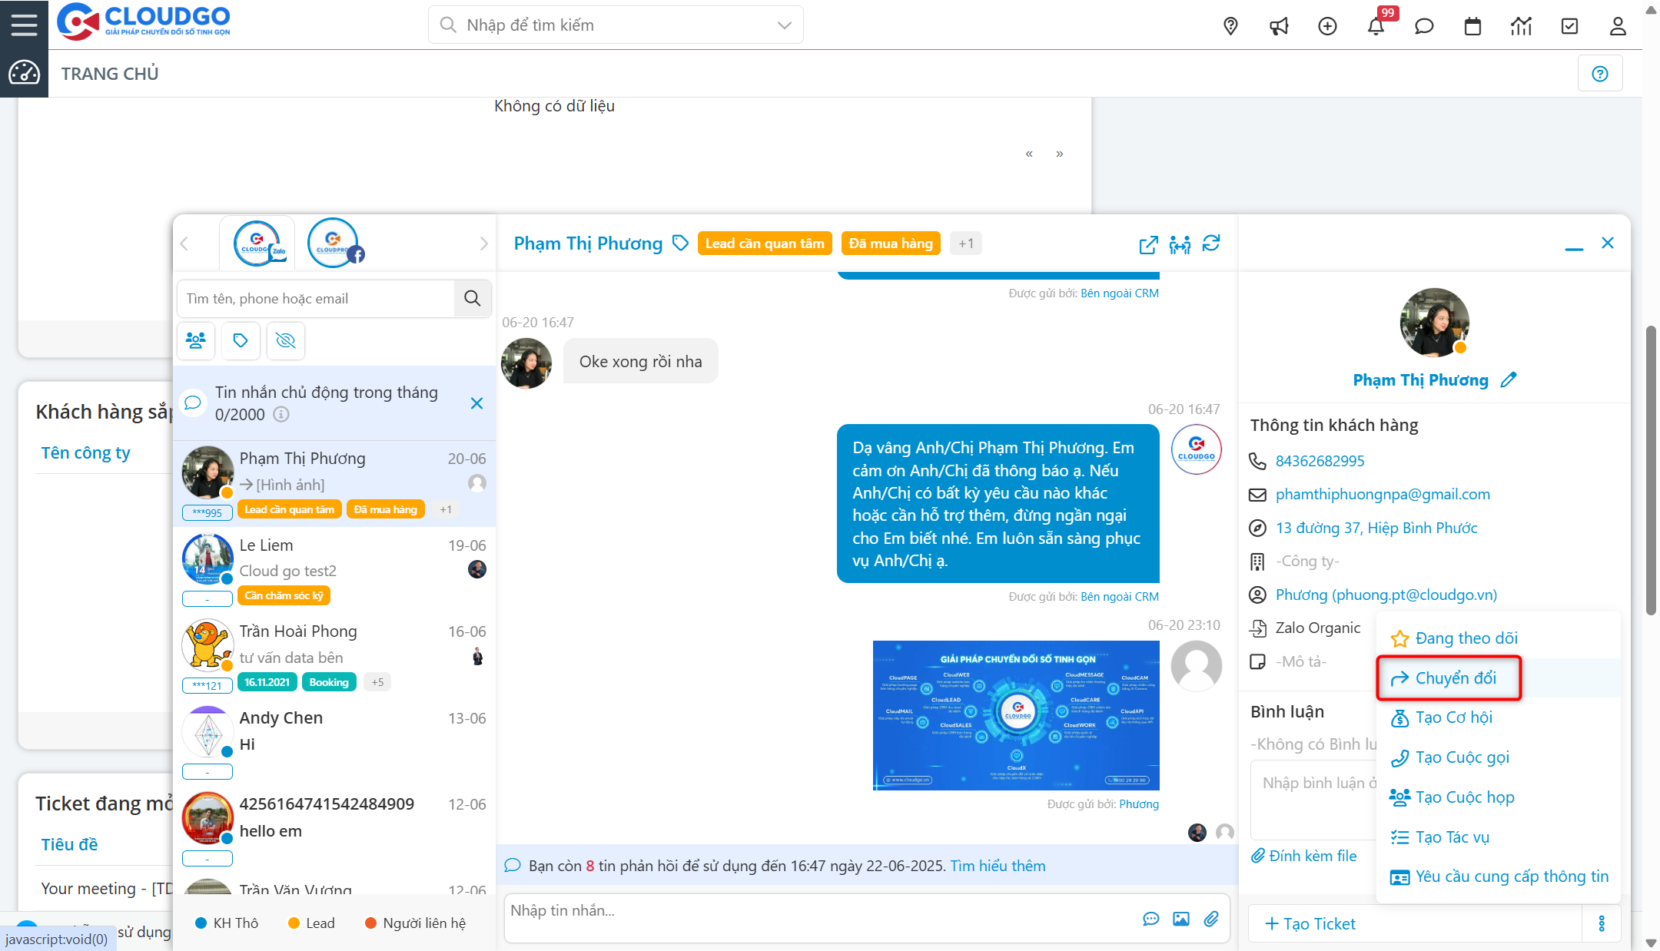Screen dimensions: 1660x951
Task: Select the KH Thô filter
Action: (227, 923)
